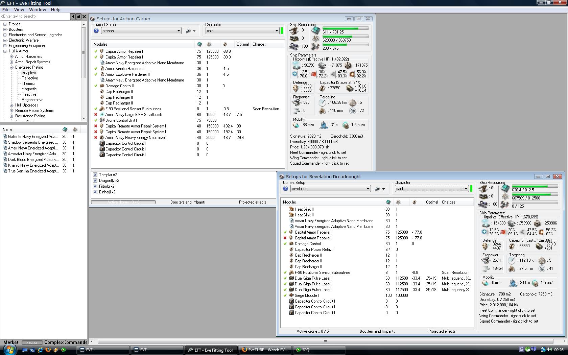Click the shield hitpoints icon in Archon parameters
568x355 pixels.
pyautogui.click(x=297, y=65)
